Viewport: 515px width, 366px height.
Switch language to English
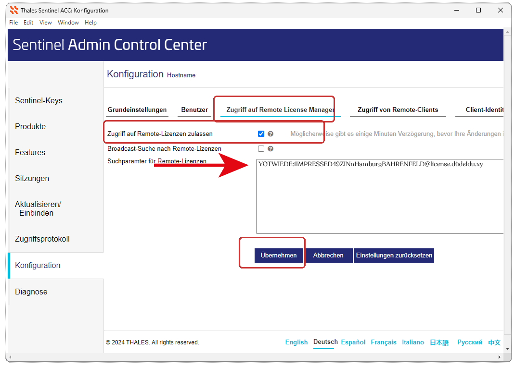(x=296, y=342)
